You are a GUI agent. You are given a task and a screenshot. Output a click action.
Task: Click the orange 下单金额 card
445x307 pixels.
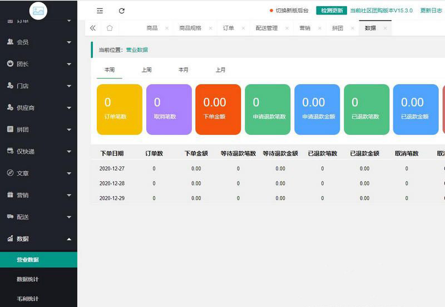pos(218,109)
